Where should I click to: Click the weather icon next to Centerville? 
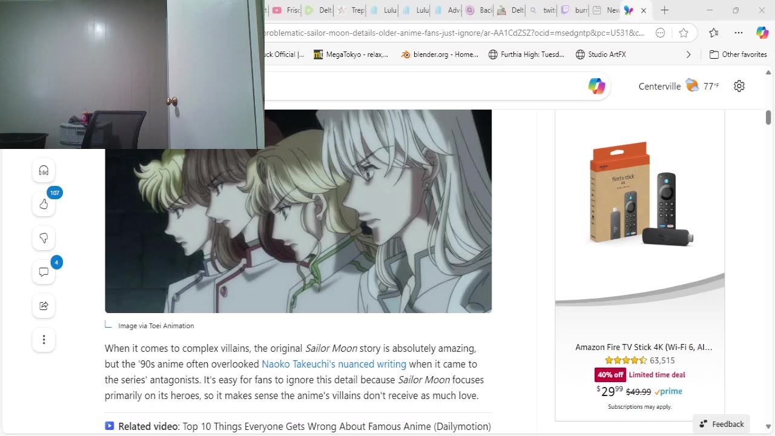coord(691,85)
